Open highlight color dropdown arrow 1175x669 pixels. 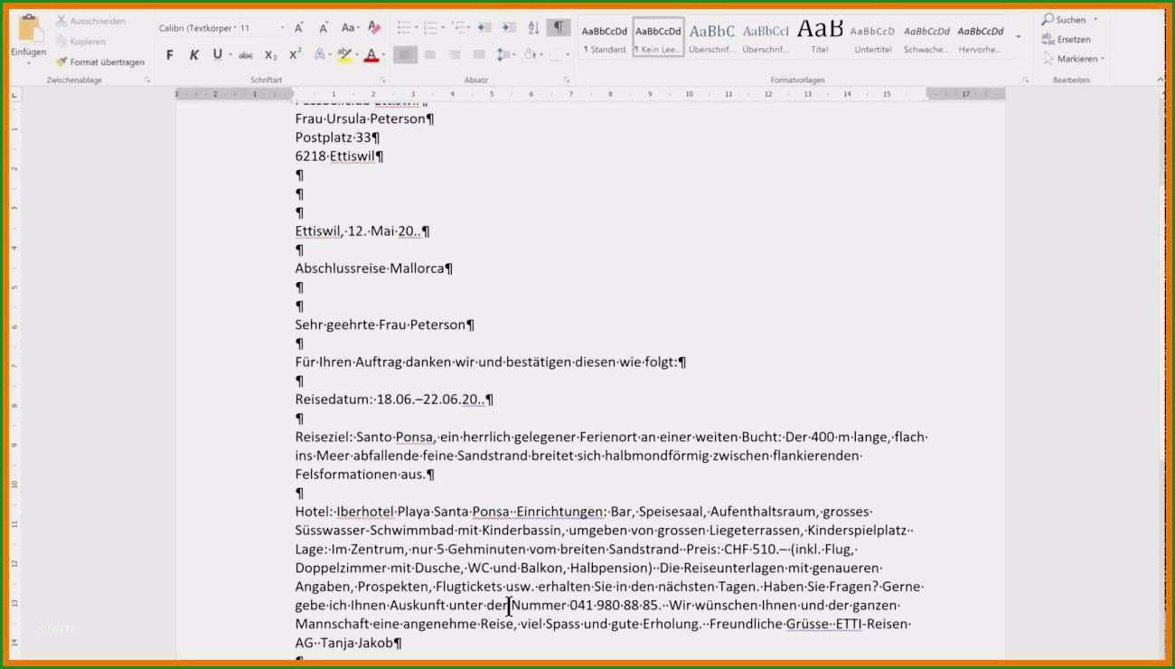pos(356,55)
